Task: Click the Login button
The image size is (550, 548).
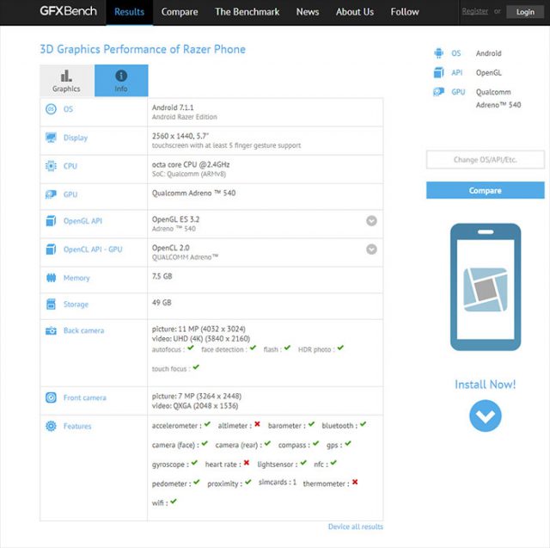Action: point(525,12)
